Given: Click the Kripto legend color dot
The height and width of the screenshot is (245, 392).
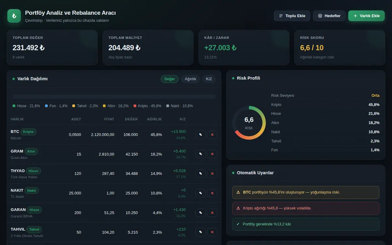Looking at the screenshot, I should click(x=135, y=106).
